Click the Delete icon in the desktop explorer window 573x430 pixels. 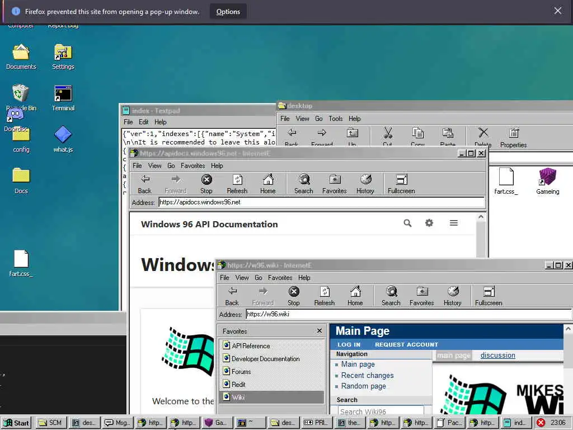pos(483,137)
